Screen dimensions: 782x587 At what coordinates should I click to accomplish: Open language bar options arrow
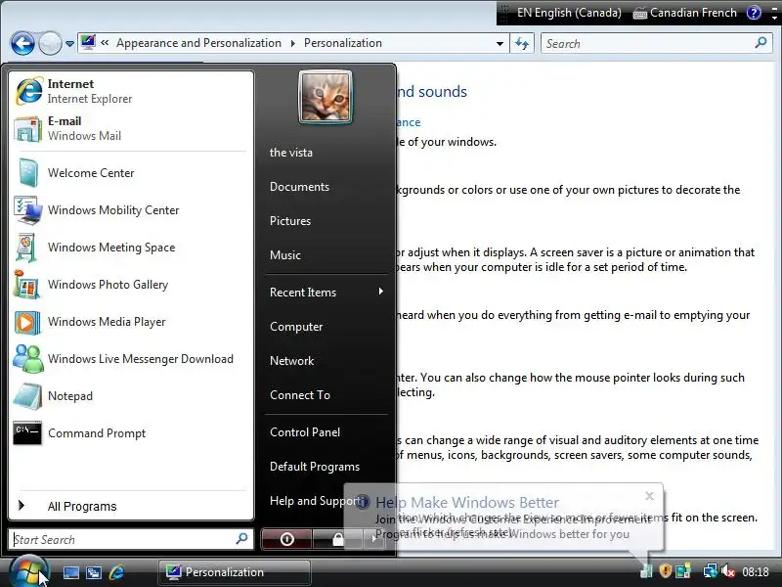[774, 17]
